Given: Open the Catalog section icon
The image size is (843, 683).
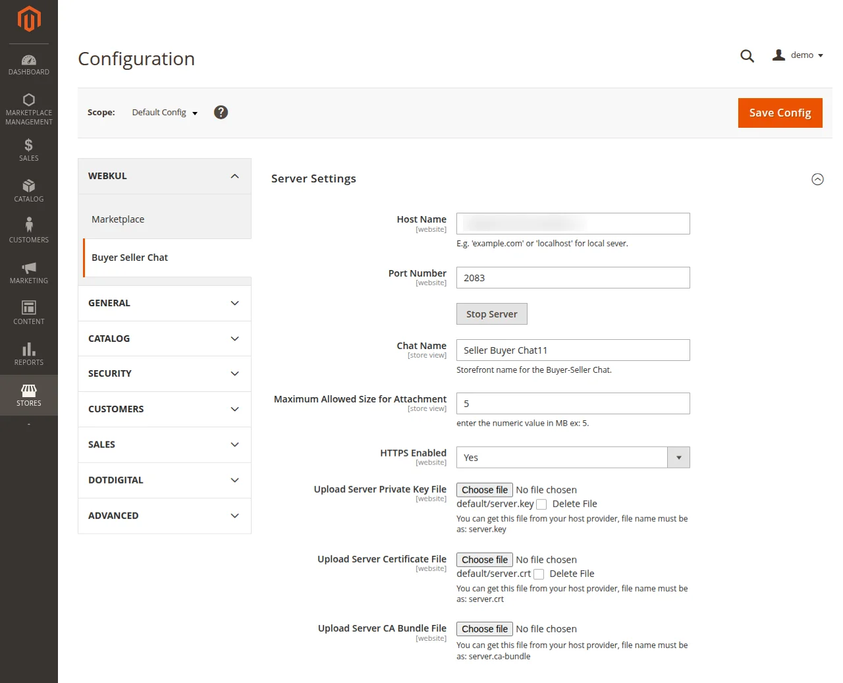Looking at the screenshot, I should coord(28,191).
